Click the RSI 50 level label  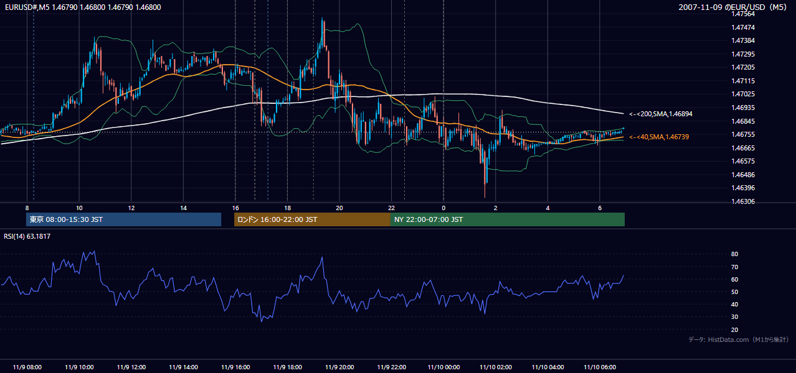click(x=734, y=292)
